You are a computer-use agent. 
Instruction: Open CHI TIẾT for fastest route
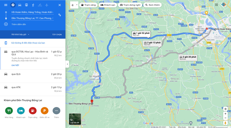tap(15, 65)
